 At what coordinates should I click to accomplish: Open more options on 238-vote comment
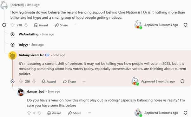pyautogui.click(x=76, y=25)
